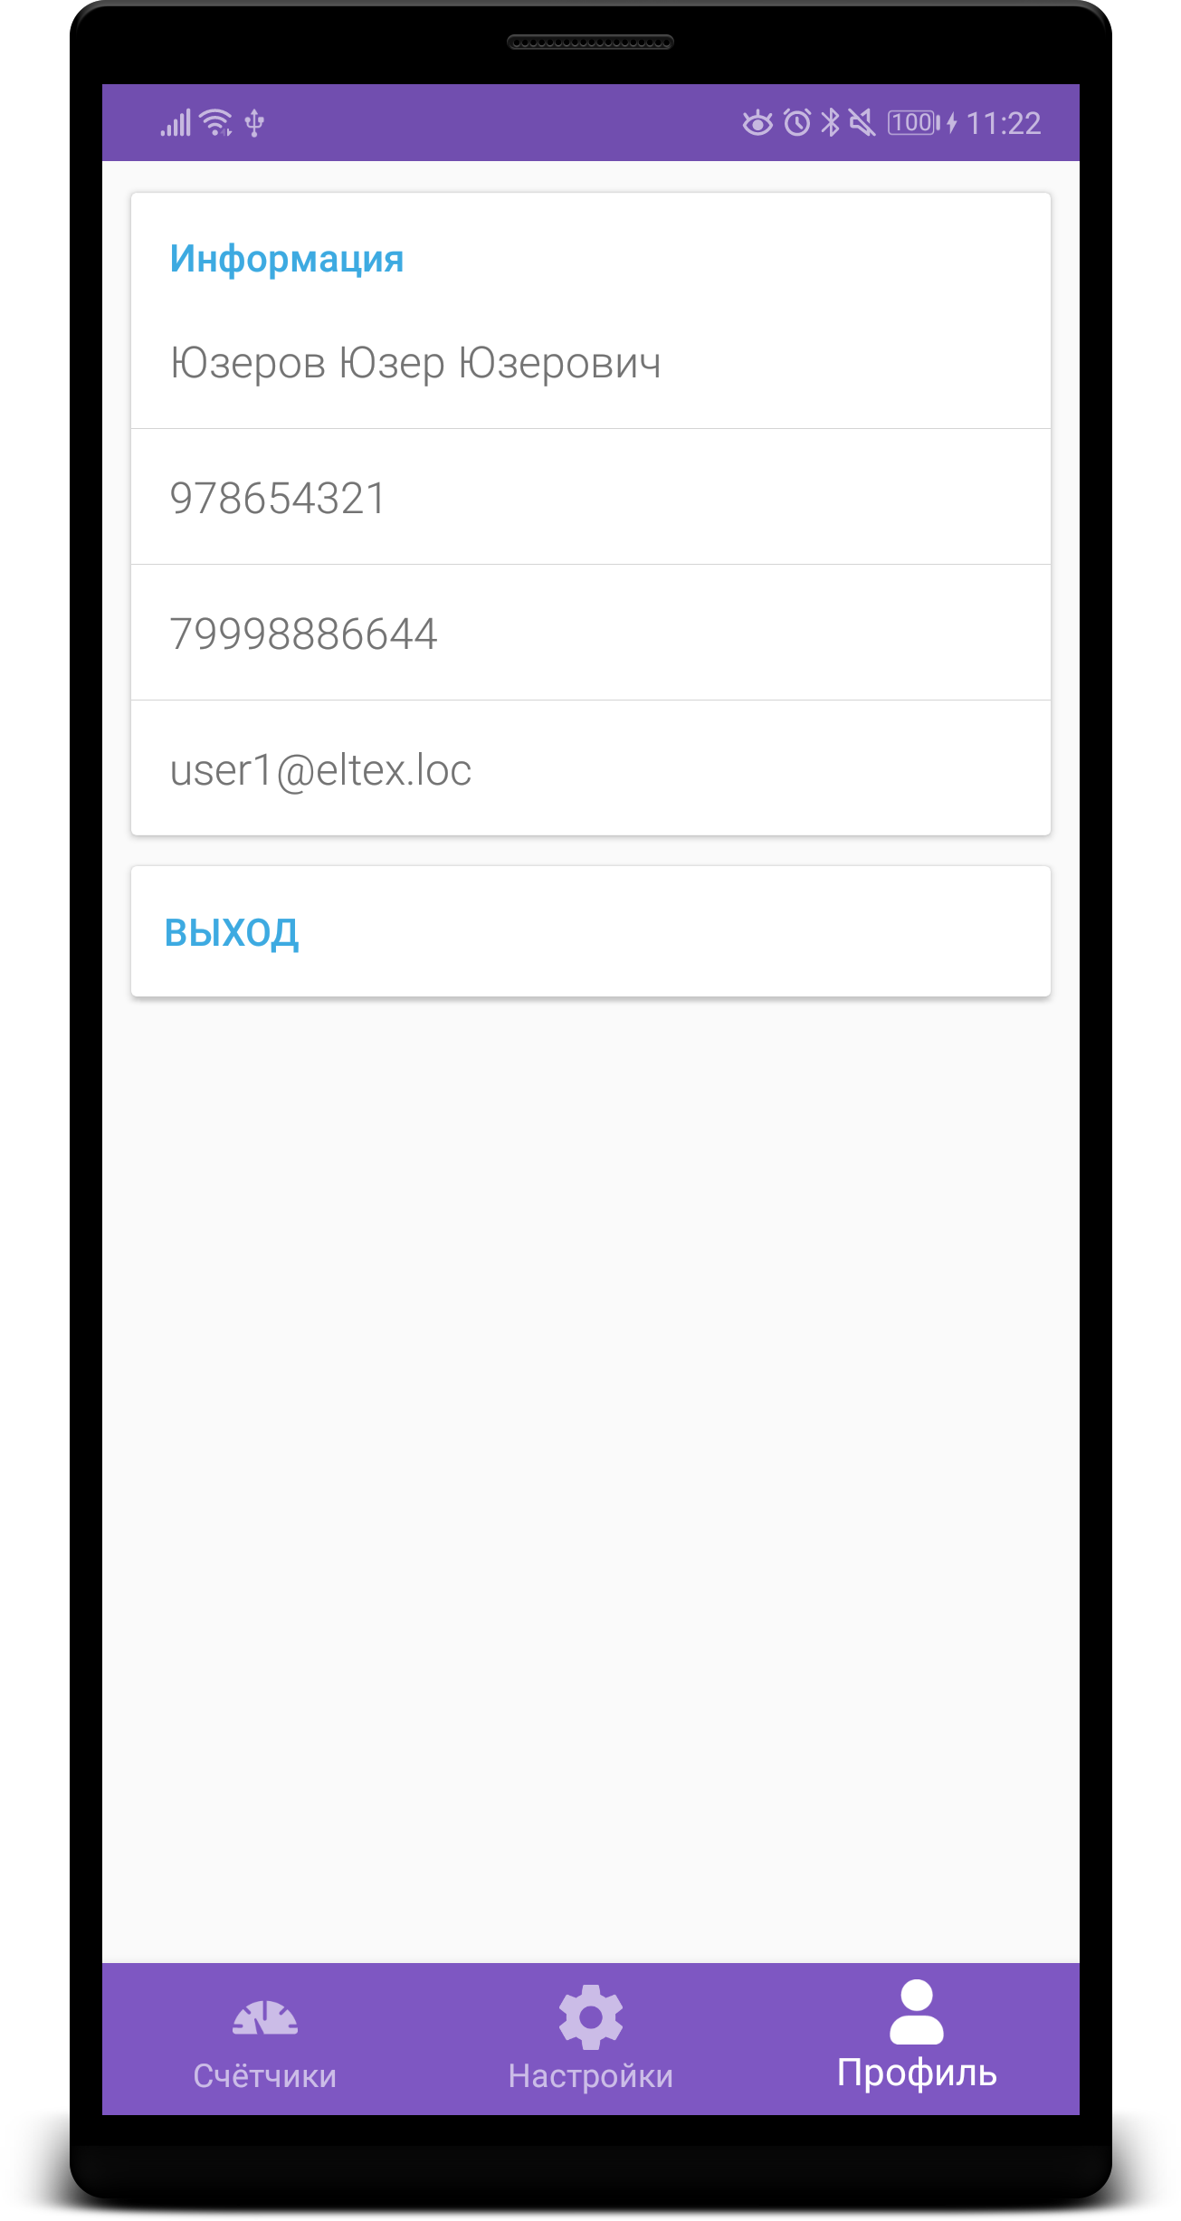This screenshot has width=1181, height=2221.
Task: Tap the eye comfort status icon
Action: pos(757,122)
